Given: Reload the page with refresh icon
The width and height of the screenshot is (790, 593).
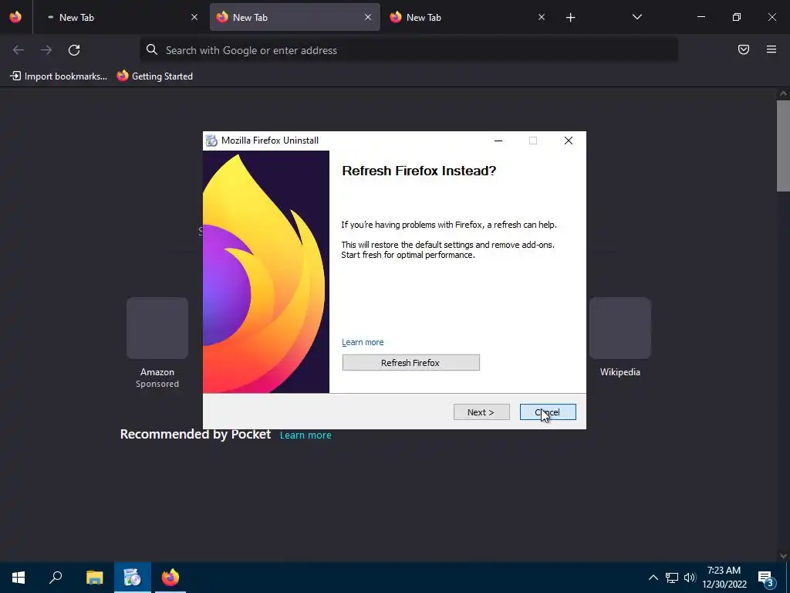Looking at the screenshot, I should pyautogui.click(x=74, y=50).
